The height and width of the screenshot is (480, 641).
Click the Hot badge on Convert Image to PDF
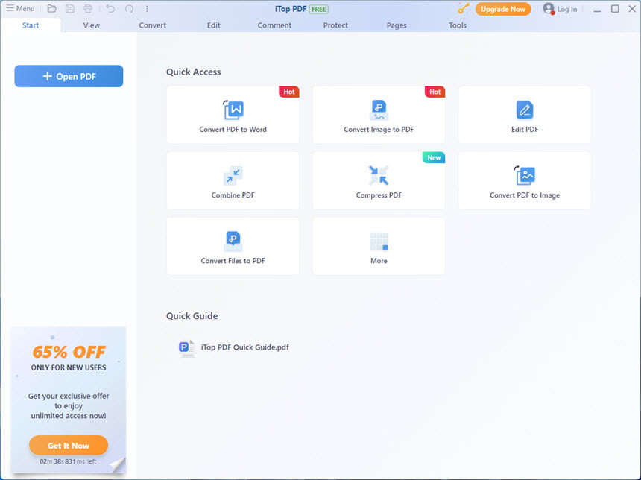click(435, 92)
